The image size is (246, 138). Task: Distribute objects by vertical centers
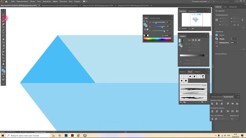[217, 111]
